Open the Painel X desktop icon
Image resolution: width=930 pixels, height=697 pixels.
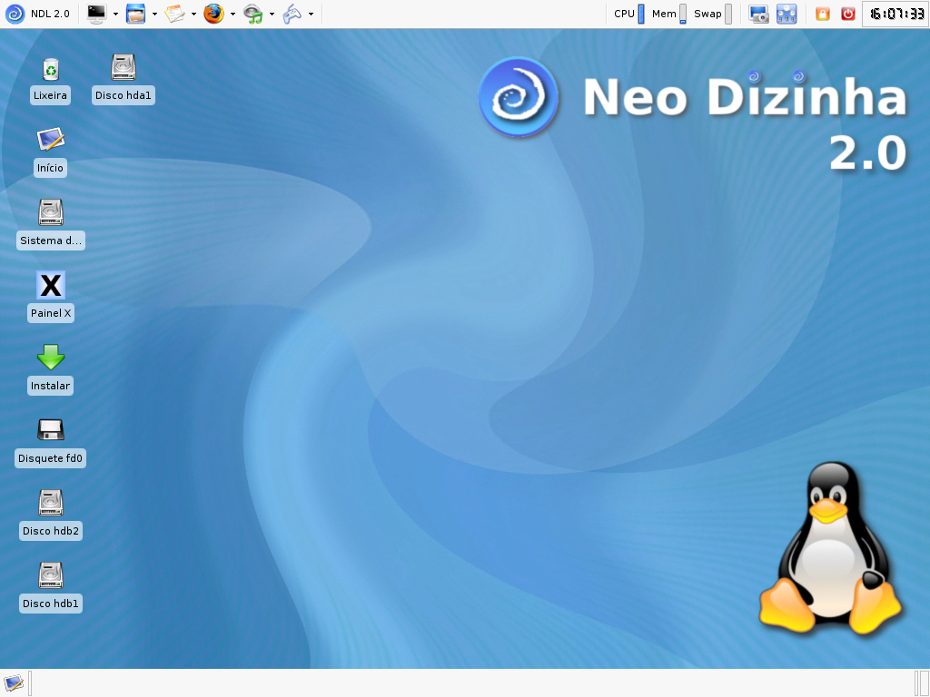(50, 285)
